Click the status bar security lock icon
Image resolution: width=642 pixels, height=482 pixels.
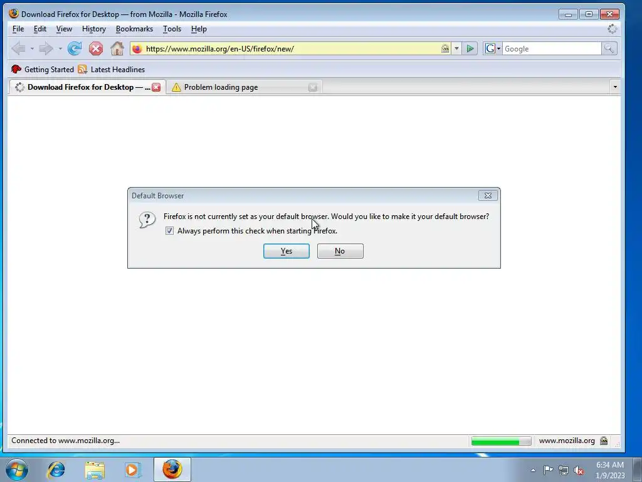coord(604,441)
